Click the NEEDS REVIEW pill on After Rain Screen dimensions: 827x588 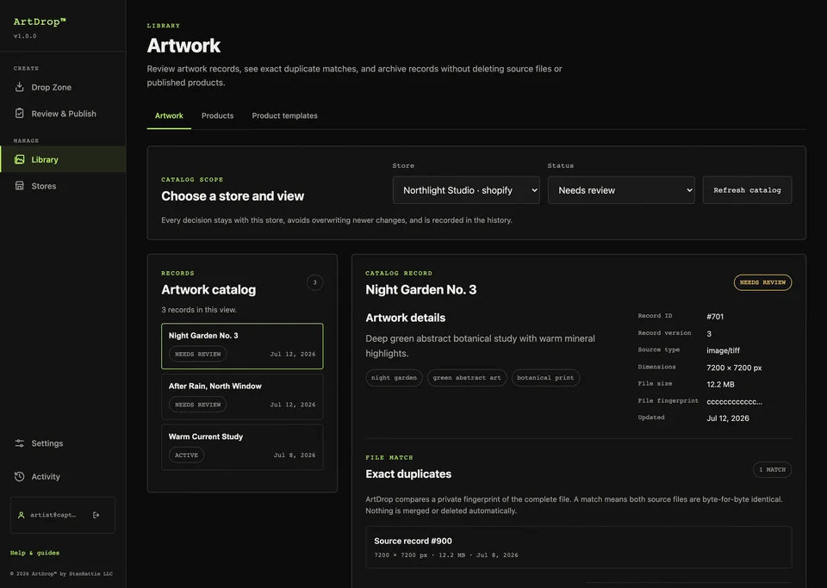198,405
